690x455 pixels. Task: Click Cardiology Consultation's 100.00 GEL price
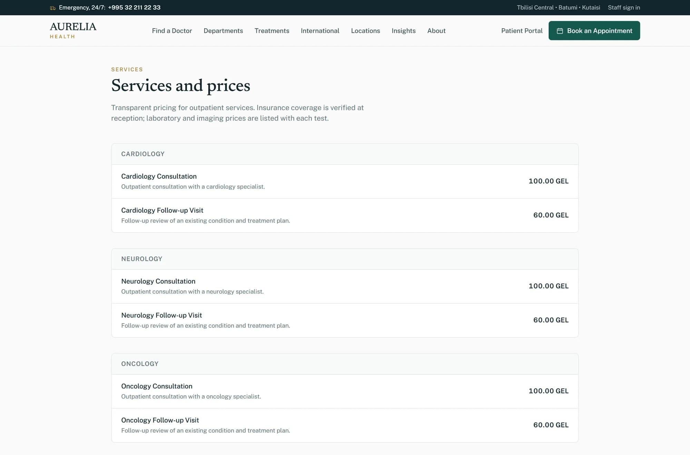tap(549, 181)
